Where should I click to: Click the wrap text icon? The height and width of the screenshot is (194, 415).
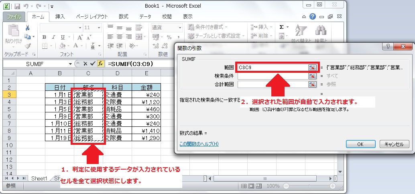(139, 27)
